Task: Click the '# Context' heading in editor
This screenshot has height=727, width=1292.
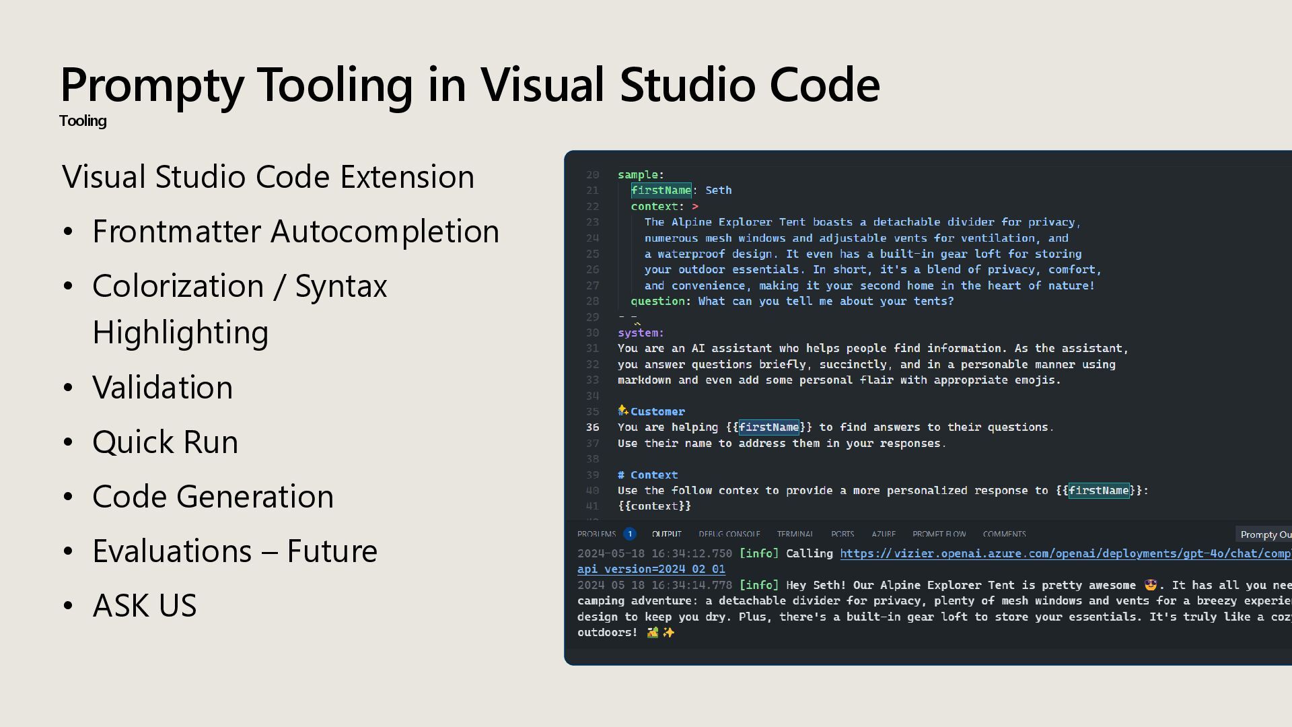Action: click(647, 475)
